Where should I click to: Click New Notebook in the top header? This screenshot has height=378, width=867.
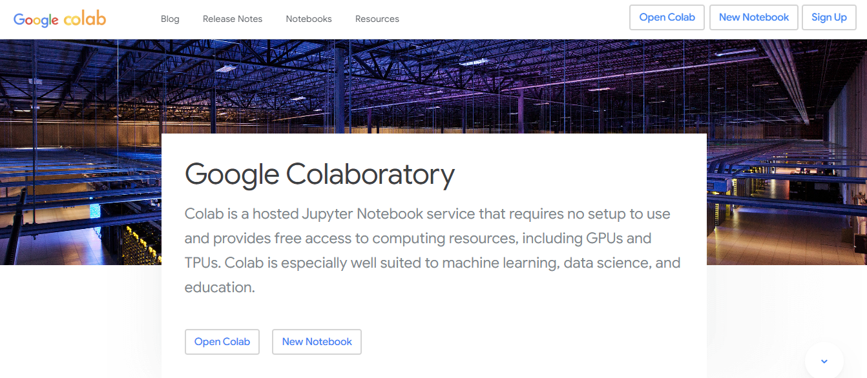pyautogui.click(x=754, y=17)
